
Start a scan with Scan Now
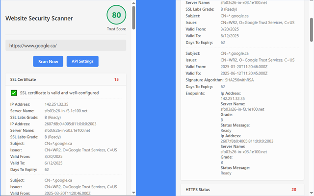48,61
